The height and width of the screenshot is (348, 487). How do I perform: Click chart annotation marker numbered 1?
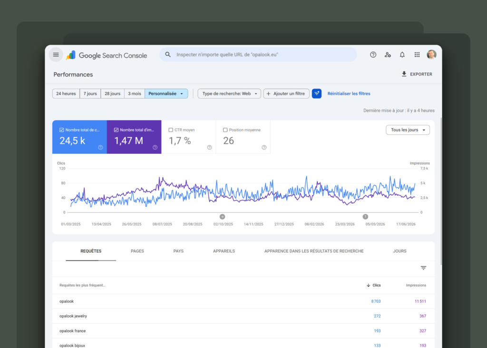(365, 217)
